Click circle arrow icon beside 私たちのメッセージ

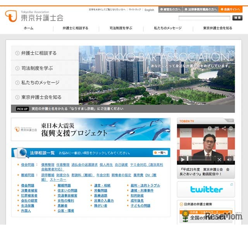[17, 83]
